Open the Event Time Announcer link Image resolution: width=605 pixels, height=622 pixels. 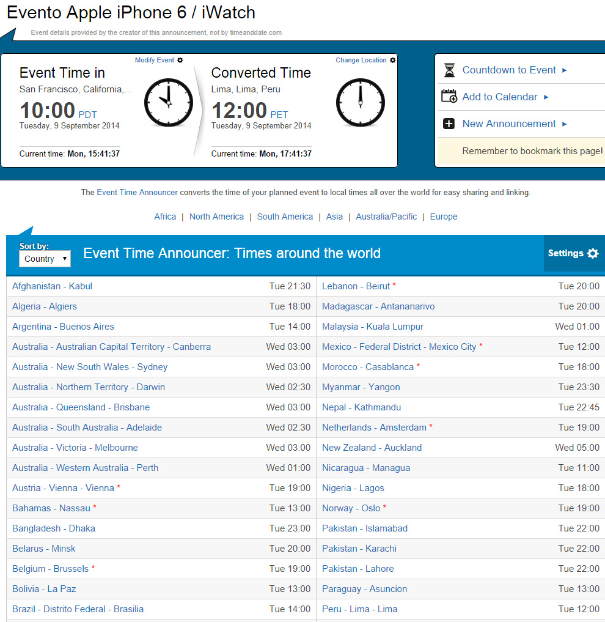coord(137,192)
